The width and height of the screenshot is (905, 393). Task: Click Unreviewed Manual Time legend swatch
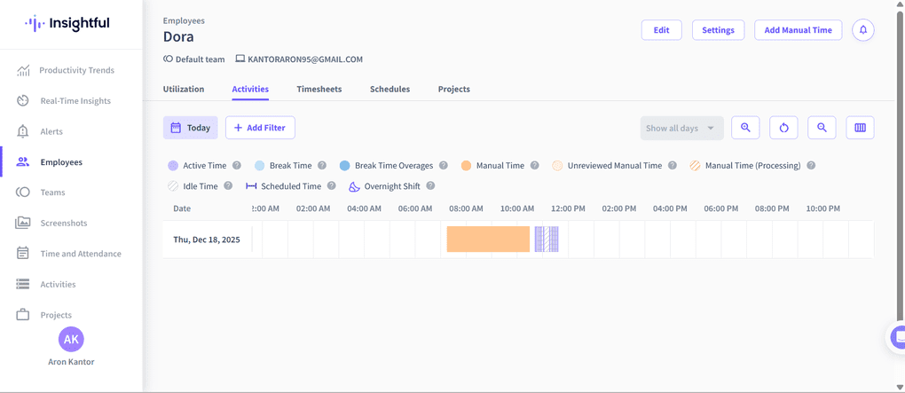coord(557,166)
